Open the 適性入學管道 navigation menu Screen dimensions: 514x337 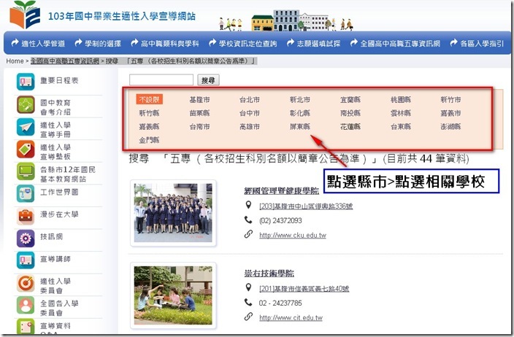coord(38,43)
